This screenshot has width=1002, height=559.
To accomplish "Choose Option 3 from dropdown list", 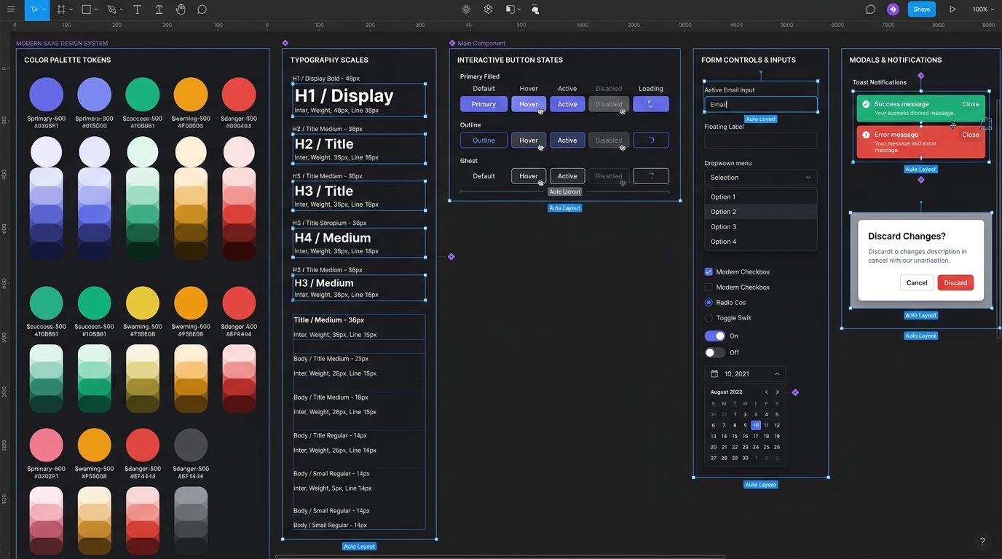I will pyautogui.click(x=760, y=226).
